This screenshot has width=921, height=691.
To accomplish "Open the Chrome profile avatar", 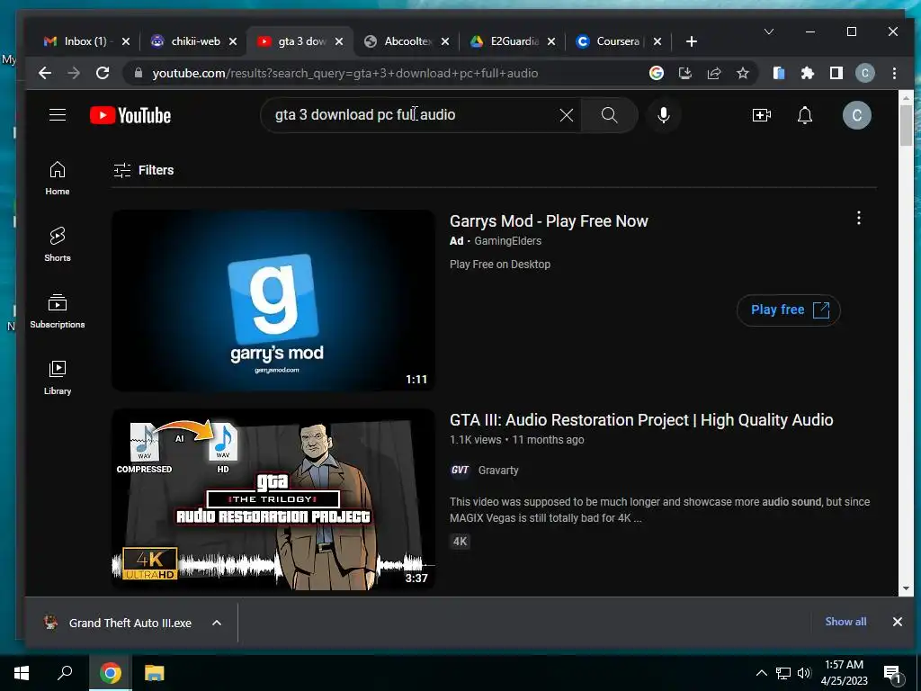I will click(x=864, y=73).
